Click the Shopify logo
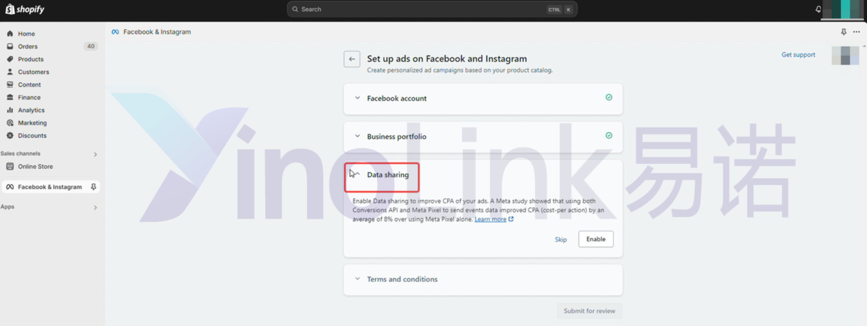This screenshot has width=867, height=326. coord(25,9)
